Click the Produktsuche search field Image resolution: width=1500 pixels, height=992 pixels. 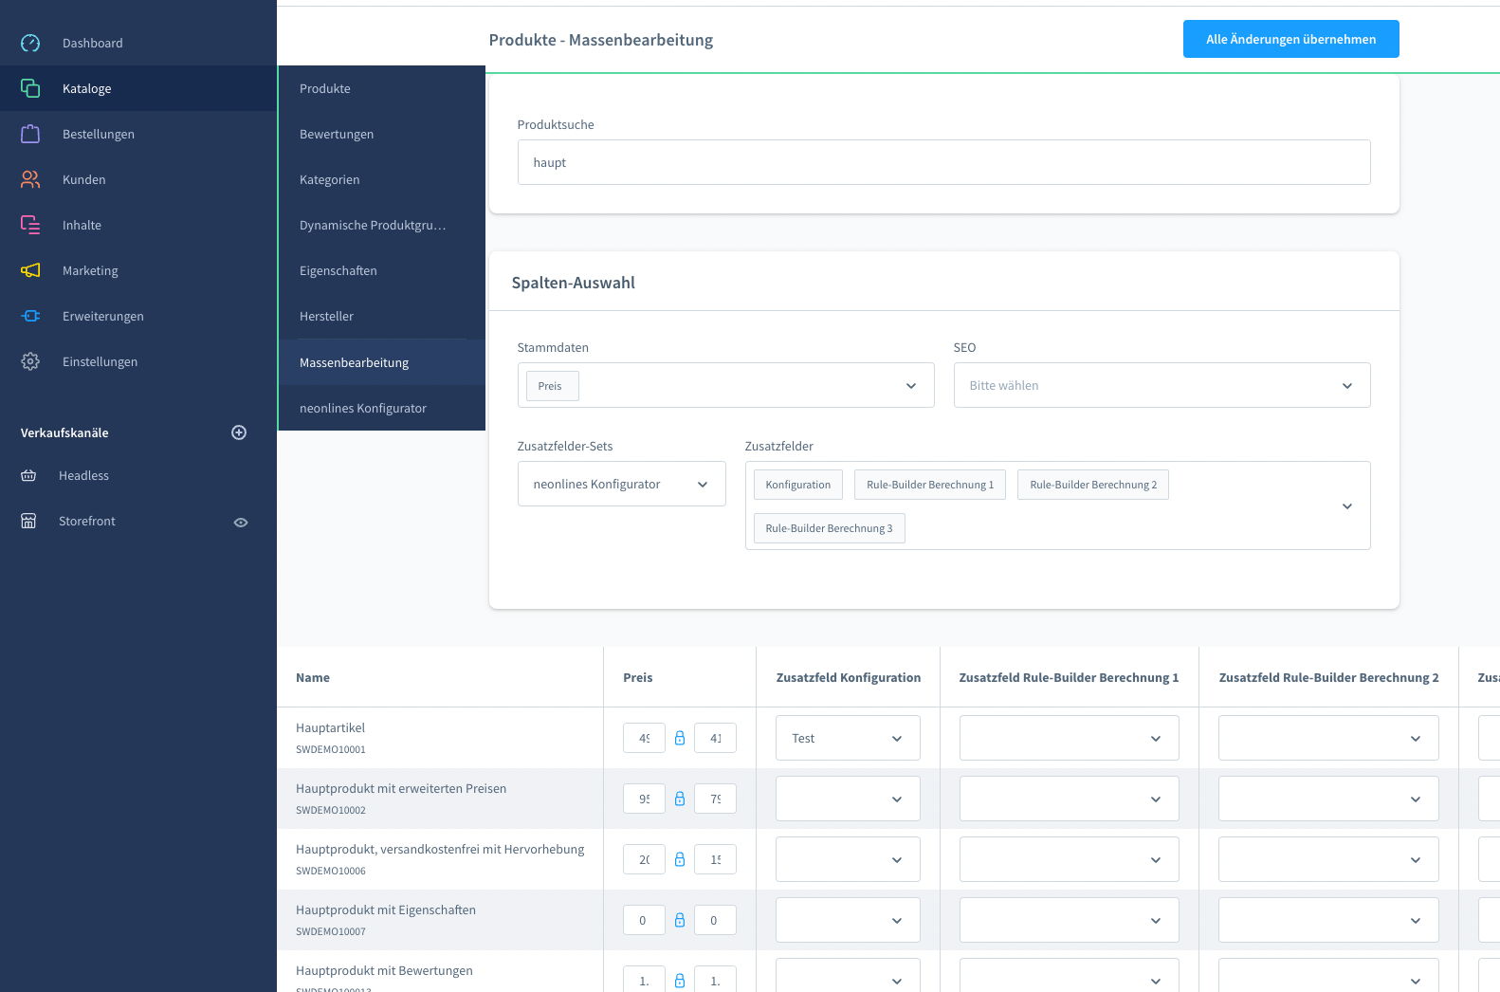click(943, 162)
